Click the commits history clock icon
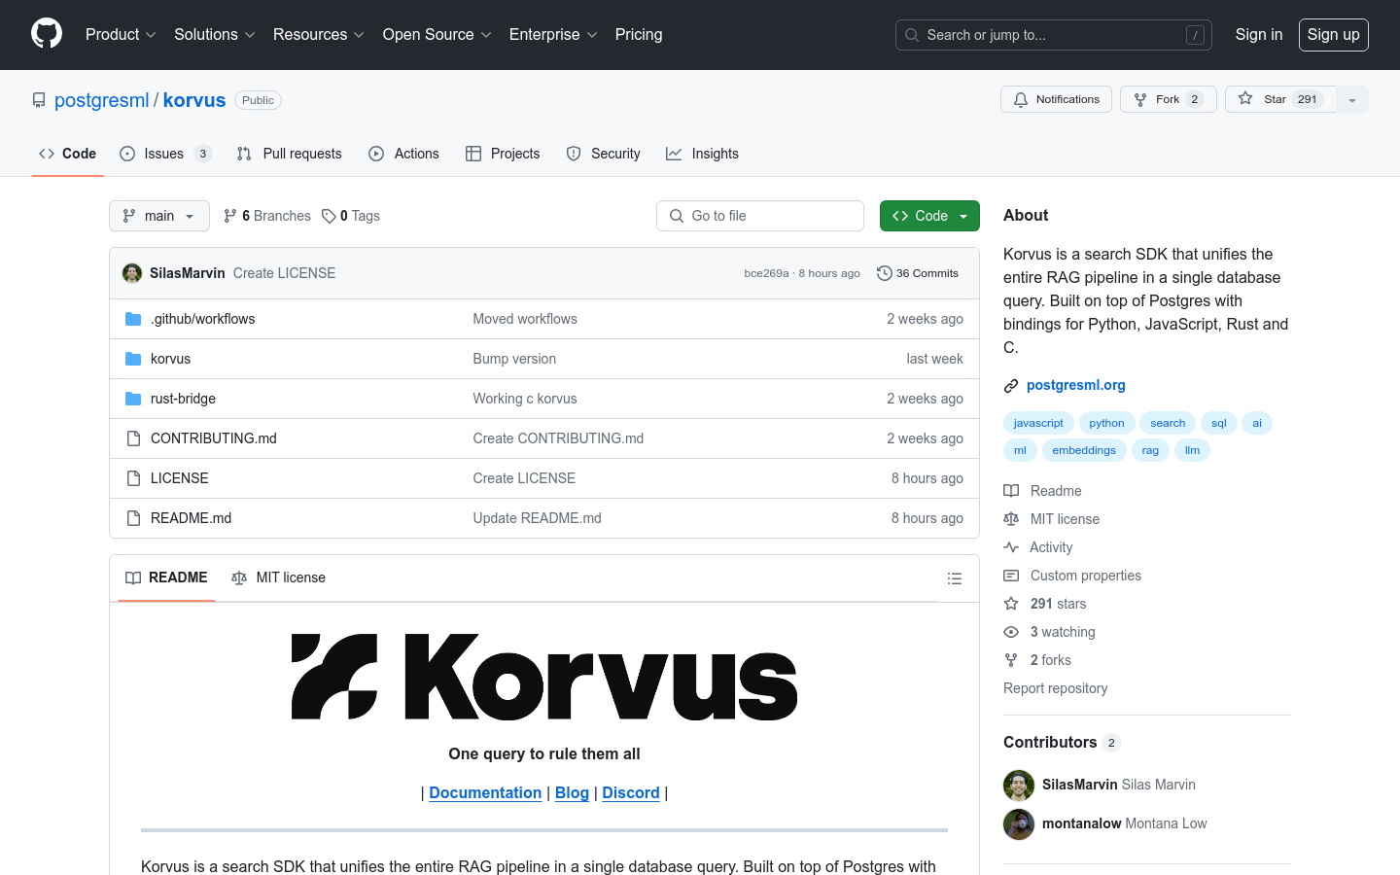 (x=885, y=273)
